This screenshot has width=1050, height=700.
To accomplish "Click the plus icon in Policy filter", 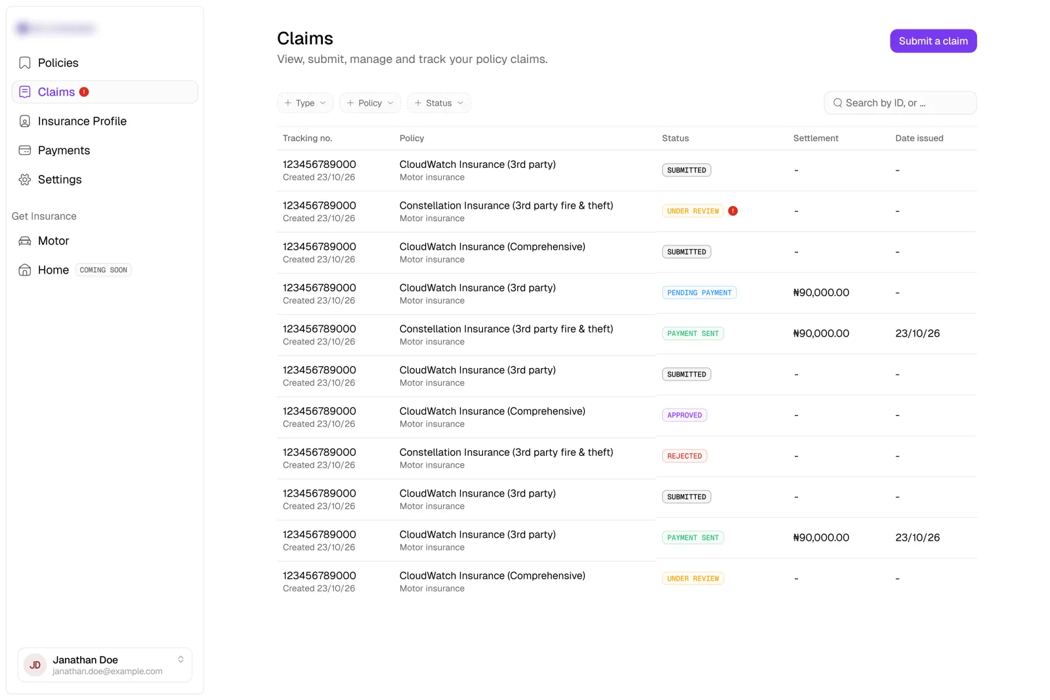I will click(350, 103).
